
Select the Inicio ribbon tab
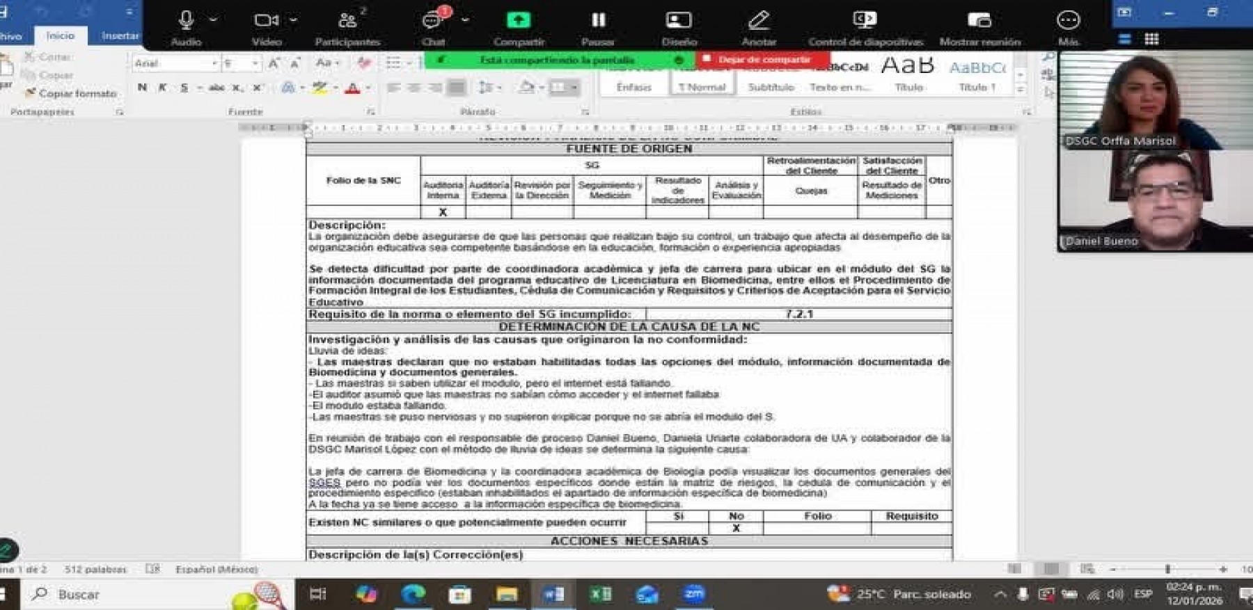(x=61, y=35)
